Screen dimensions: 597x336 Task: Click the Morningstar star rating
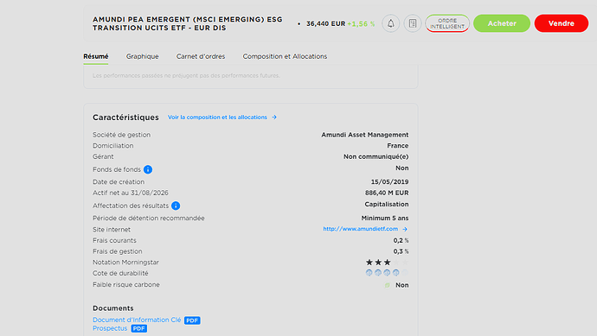tap(387, 263)
